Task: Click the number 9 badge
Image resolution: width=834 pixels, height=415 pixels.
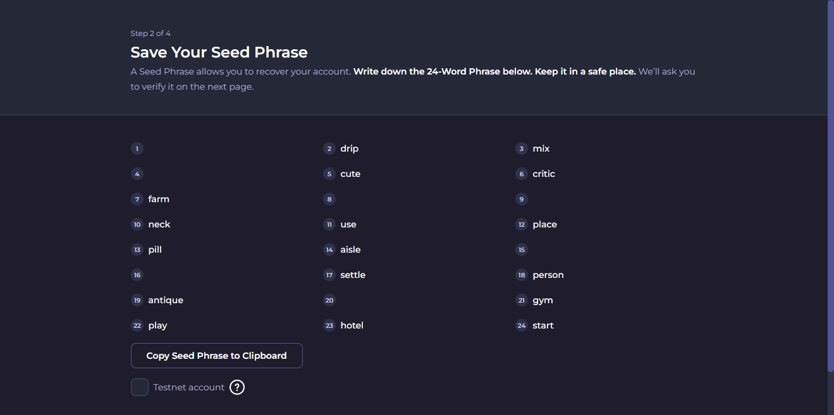Action: pos(522,199)
